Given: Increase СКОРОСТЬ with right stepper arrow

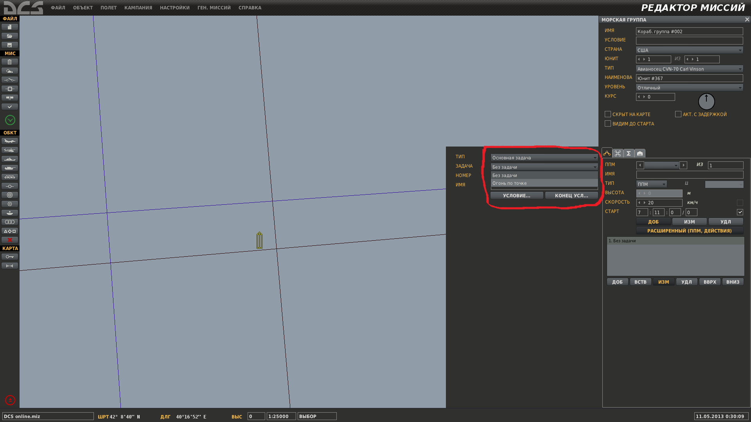Looking at the screenshot, I should [645, 203].
